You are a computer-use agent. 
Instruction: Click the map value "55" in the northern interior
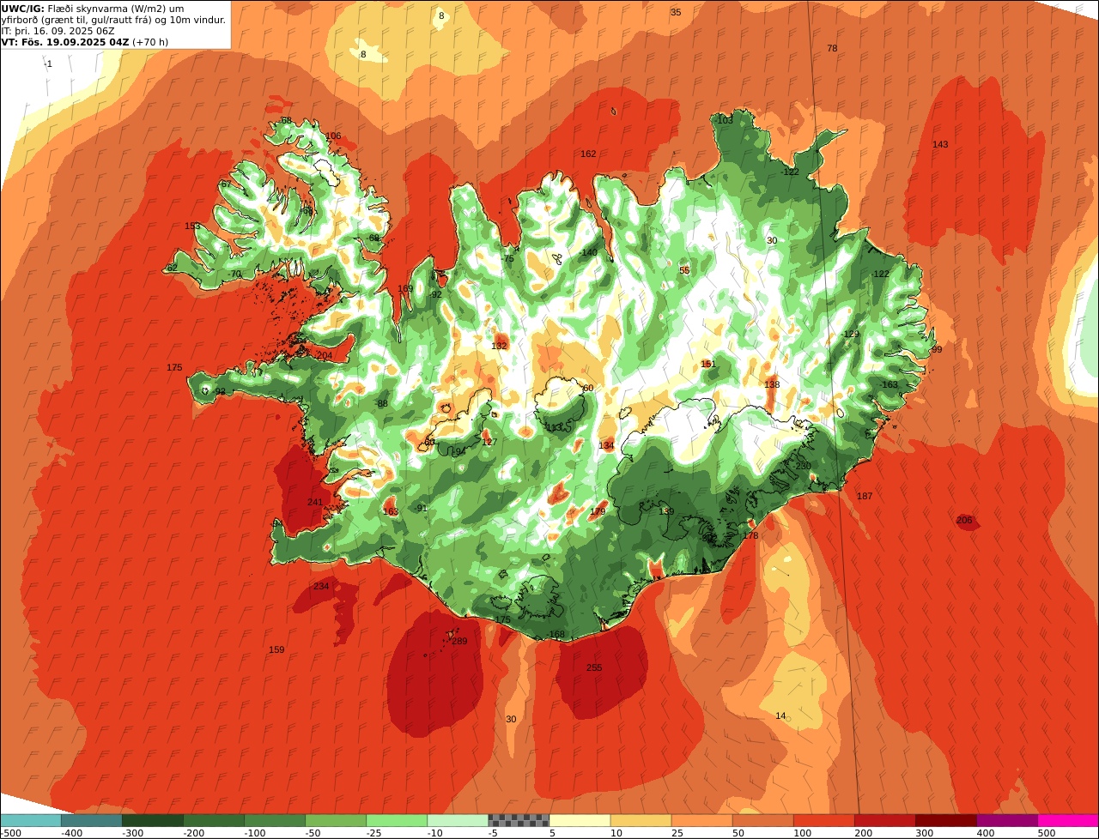[x=684, y=270]
